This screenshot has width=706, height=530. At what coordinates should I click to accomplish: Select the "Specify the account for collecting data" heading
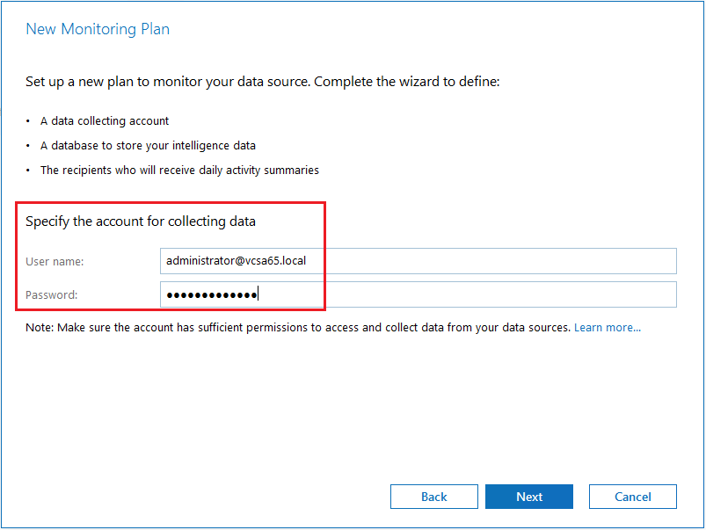coord(141,221)
